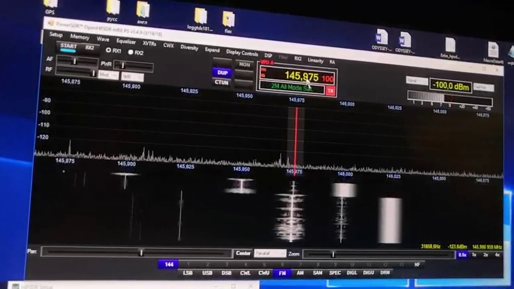Open the Wave menu
The height and width of the screenshot is (289, 514).
(103, 39)
